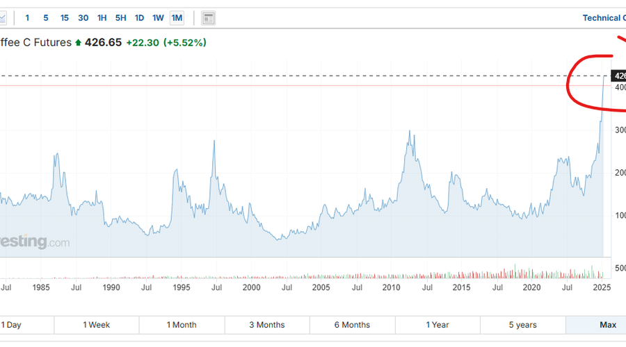Show the 1 Week time range
Screen dimensions: 626x347
tap(96, 325)
